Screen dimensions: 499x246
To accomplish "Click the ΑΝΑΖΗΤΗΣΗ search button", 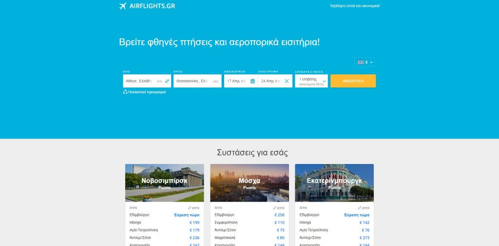I will pos(353,81).
